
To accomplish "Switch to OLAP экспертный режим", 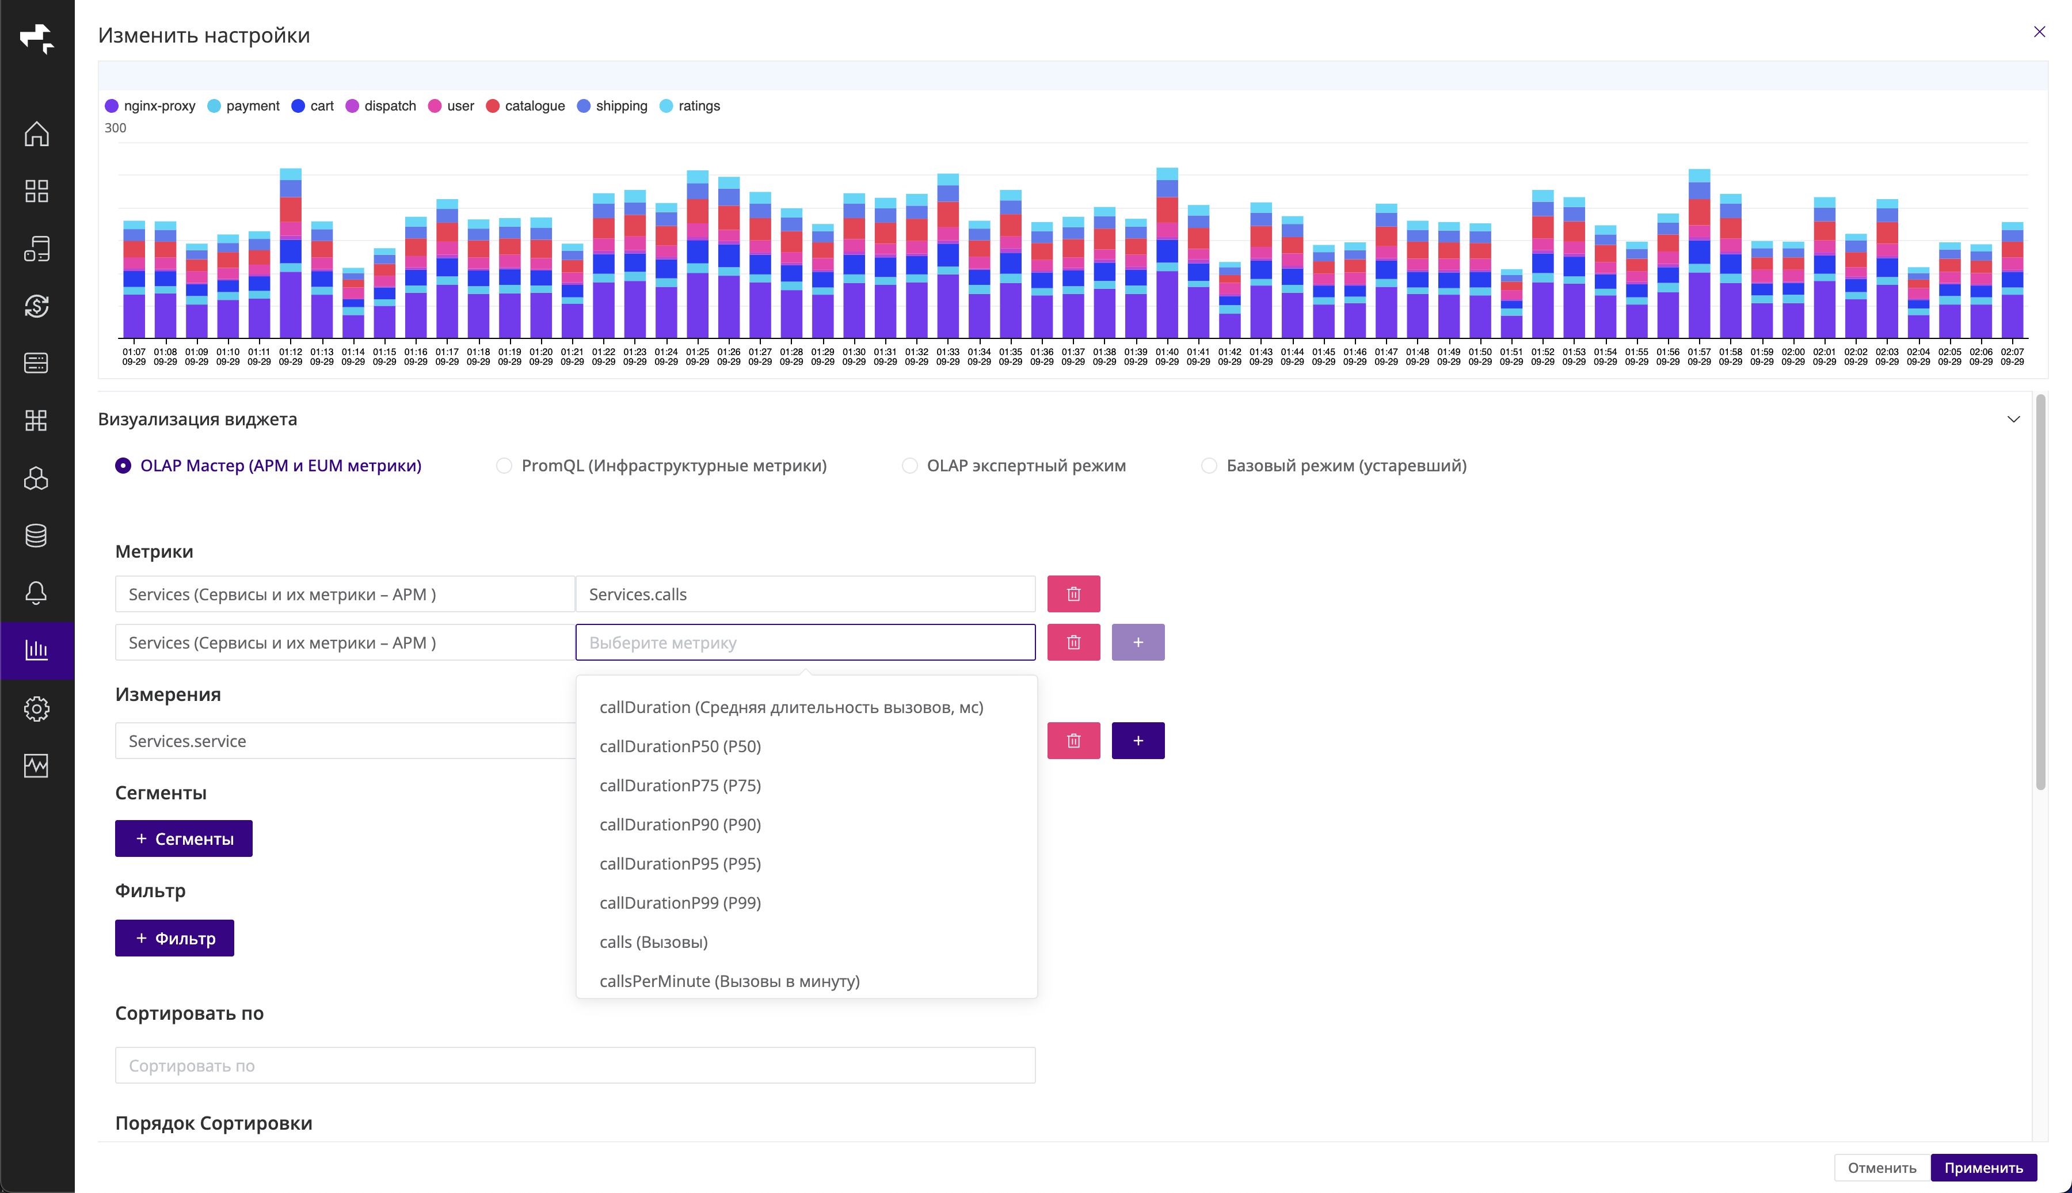I will [909, 466].
